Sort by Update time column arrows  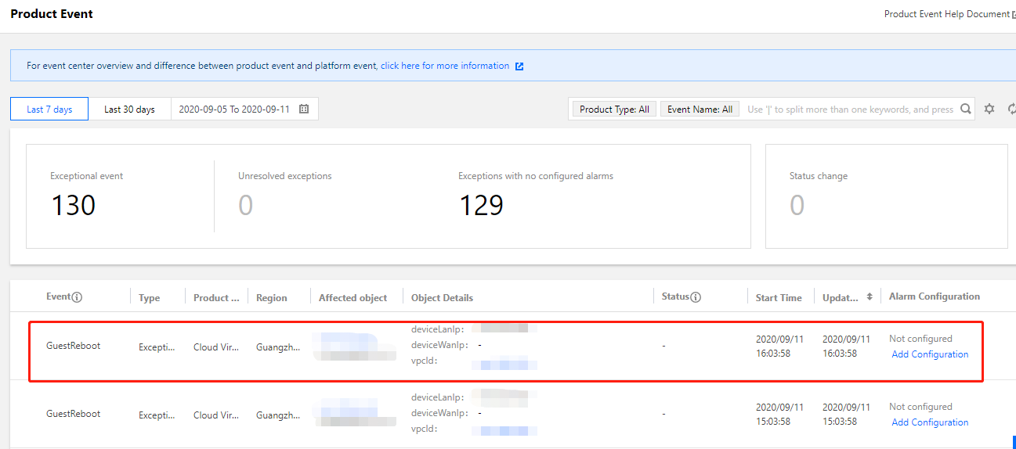pos(870,297)
